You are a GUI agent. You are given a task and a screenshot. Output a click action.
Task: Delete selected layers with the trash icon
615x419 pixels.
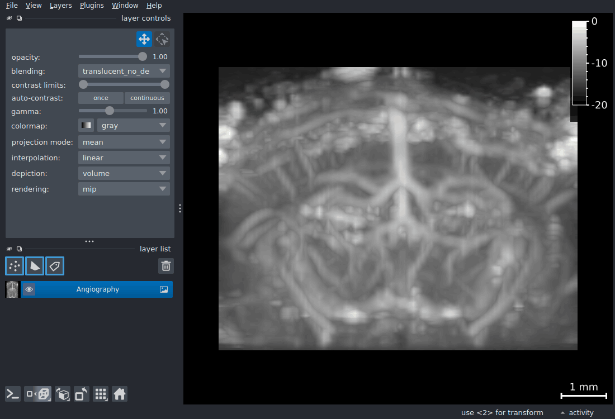click(166, 266)
